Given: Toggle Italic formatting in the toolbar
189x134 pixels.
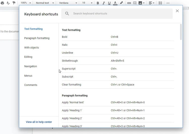Looking at the screenshot, I should (x=104, y=3).
